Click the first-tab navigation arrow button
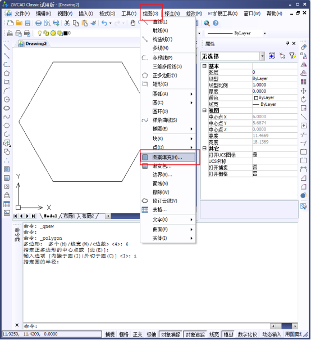 click(x=15, y=216)
